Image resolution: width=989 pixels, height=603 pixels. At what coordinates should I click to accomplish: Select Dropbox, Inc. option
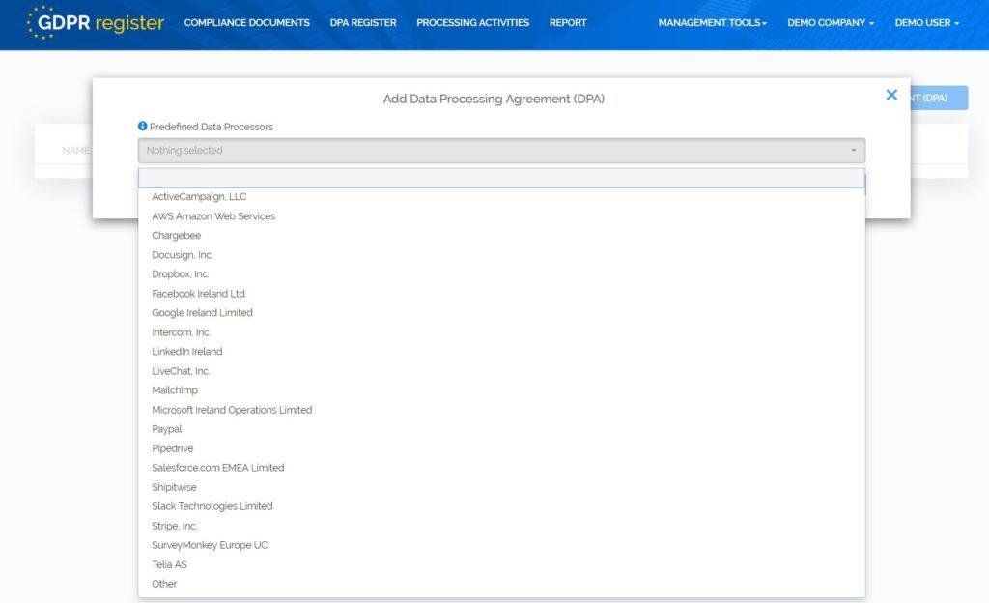point(501,274)
